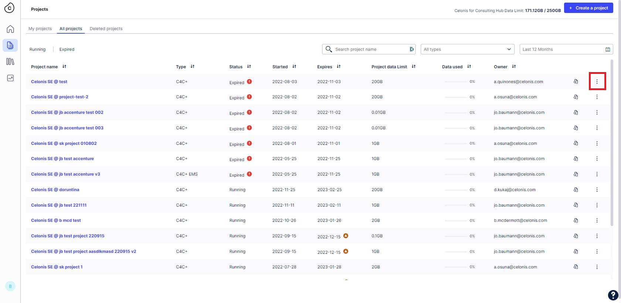Sort by Data used column
621x303 pixels.
469,67
